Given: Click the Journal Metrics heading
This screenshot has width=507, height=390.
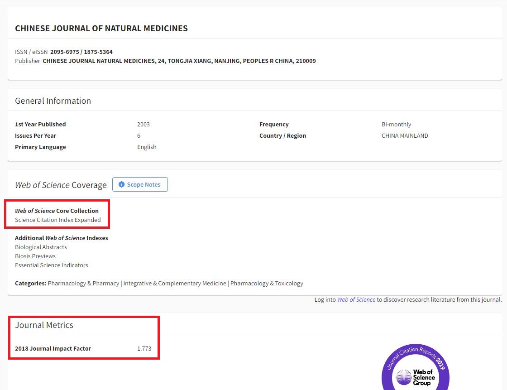Looking at the screenshot, I should (44, 325).
